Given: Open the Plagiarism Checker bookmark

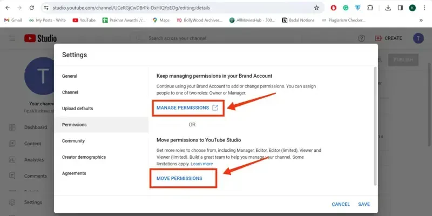Looking at the screenshot, I should click(343, 20).
